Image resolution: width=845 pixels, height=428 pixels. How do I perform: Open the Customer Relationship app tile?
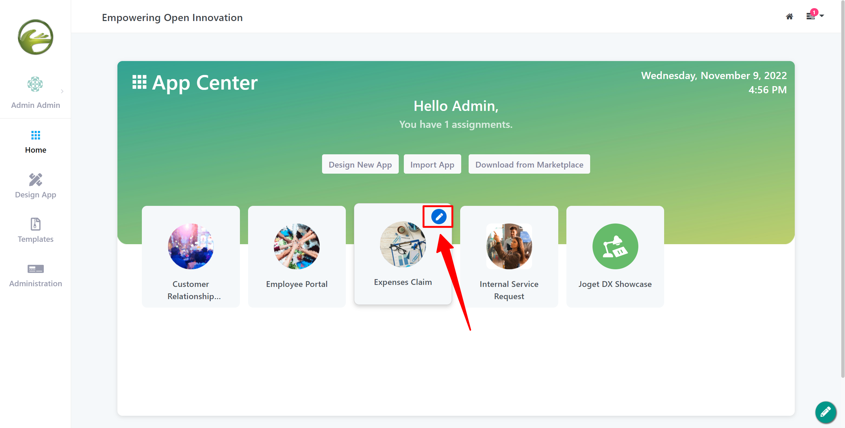[191, 257]
